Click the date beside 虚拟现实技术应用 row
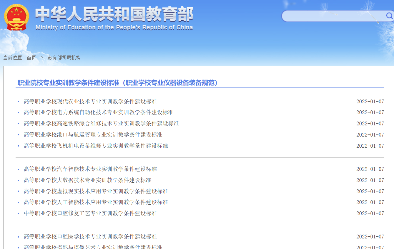 pos(370,191)
